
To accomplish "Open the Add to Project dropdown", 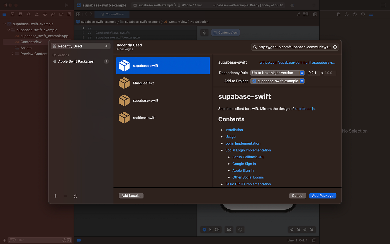I will coord(277,81).
